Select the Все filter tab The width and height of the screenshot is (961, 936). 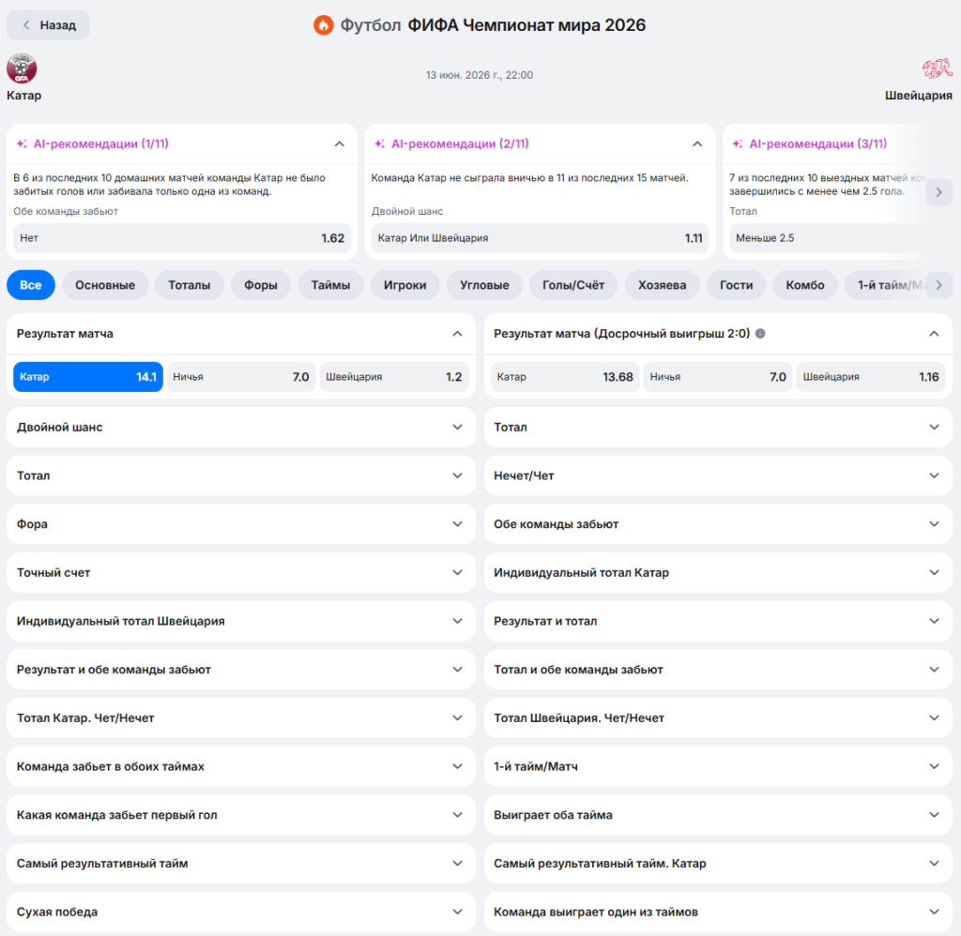31,285
